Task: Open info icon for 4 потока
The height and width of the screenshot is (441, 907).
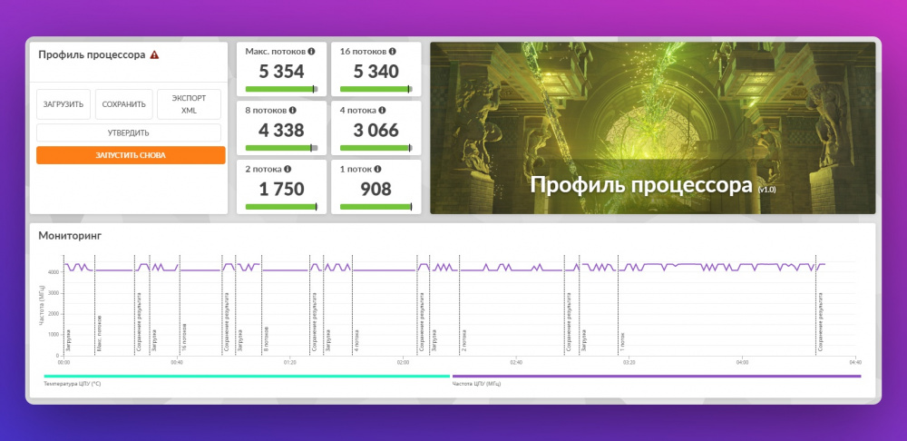Action: 382,110
